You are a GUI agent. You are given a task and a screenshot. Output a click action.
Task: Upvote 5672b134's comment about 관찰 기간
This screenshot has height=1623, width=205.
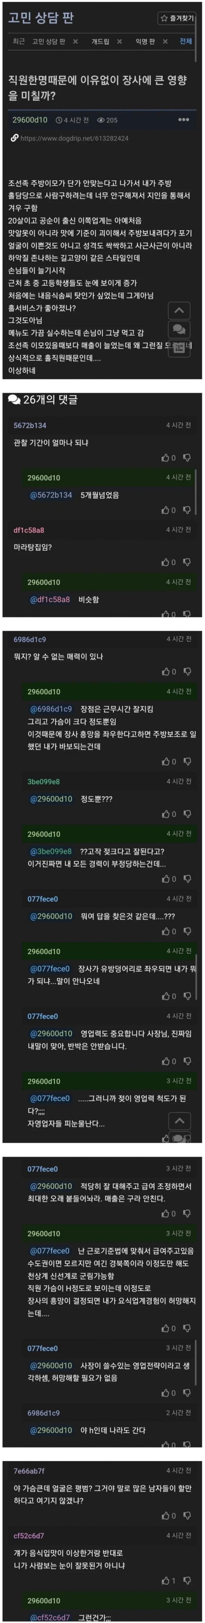pyautogui.click(x=169, y=458)
